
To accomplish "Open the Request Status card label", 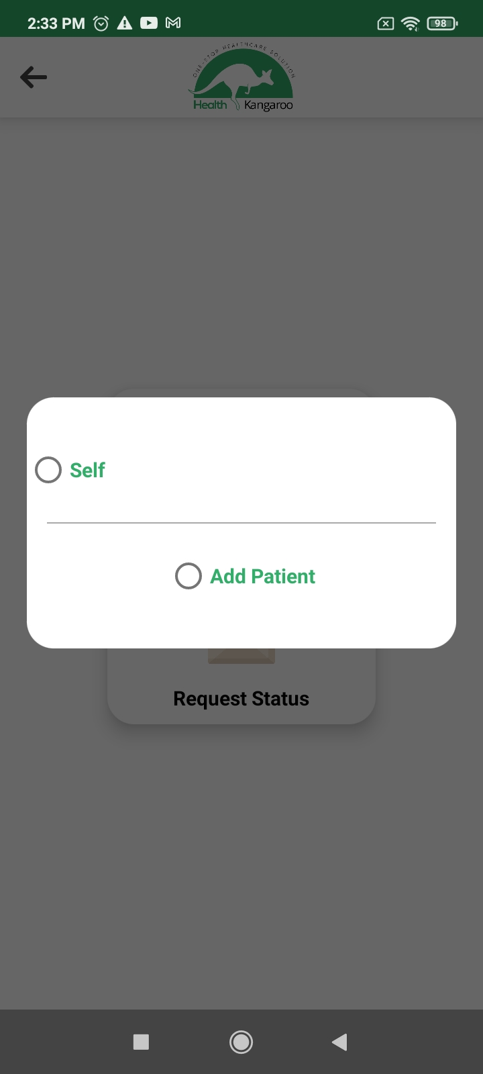I will (x=241, y=699).
